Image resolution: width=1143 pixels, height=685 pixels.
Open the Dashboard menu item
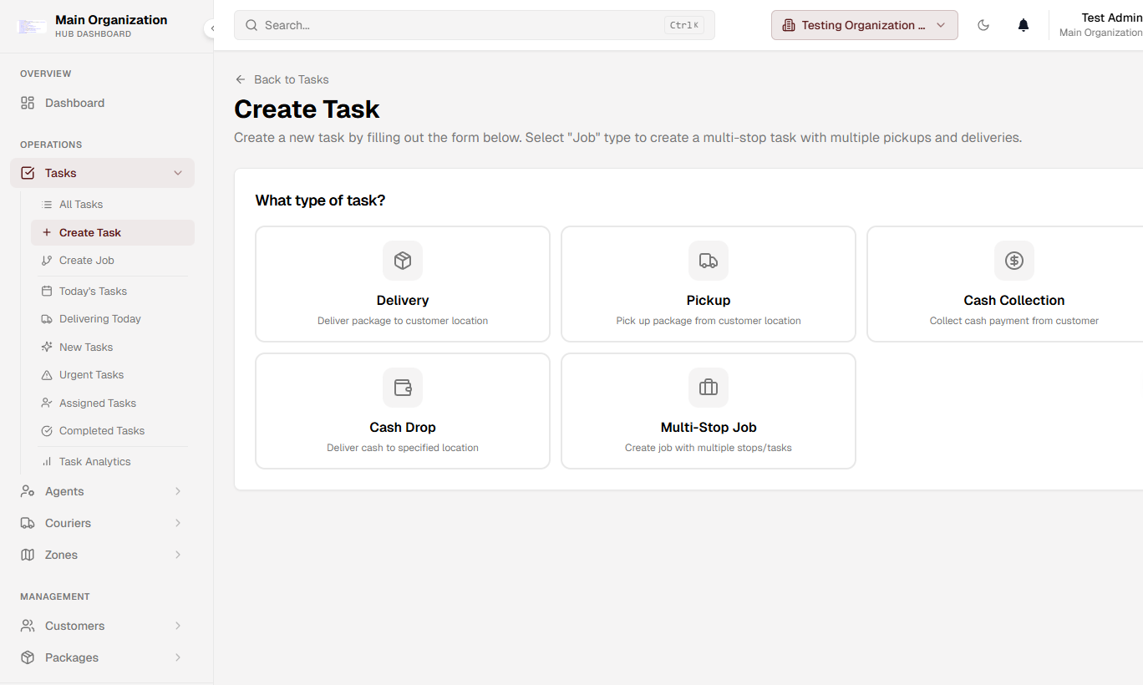(102, 103)
